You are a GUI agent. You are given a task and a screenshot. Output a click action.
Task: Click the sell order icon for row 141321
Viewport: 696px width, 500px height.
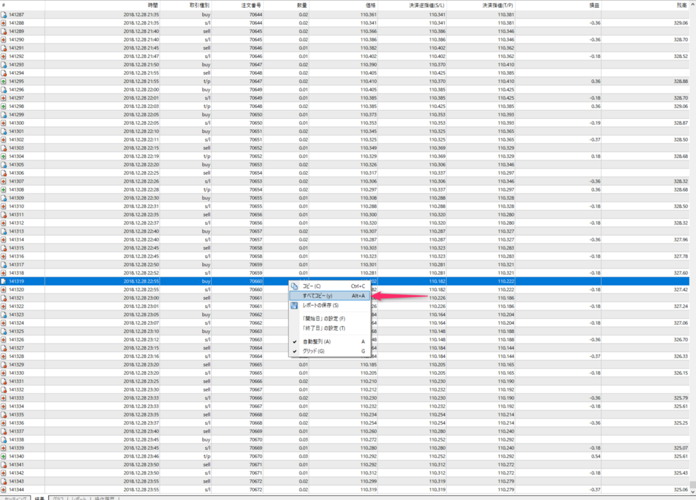4,298
